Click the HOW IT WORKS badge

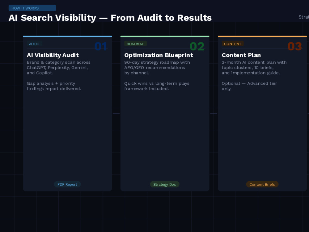pos(32,8)
